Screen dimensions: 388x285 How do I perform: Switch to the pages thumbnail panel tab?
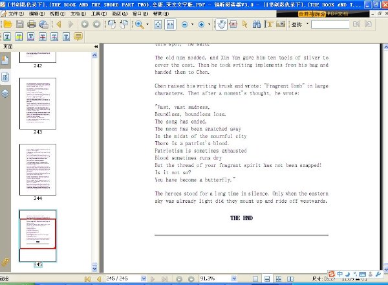tap(5, 77)
